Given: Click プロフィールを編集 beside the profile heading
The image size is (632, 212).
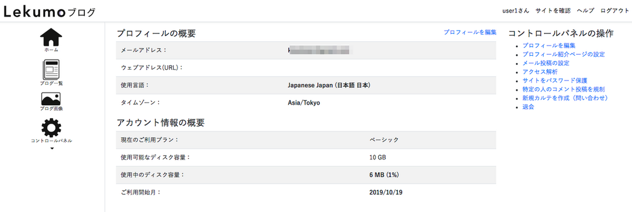Looking at the screenshot, I should (470, 32).
